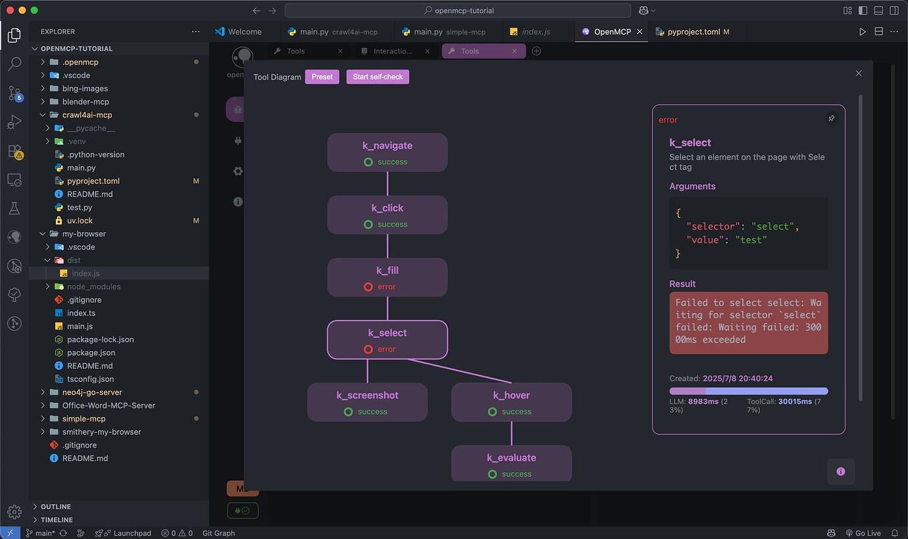Click the Start self-check button
908x539 pixels.
(378, 77)
